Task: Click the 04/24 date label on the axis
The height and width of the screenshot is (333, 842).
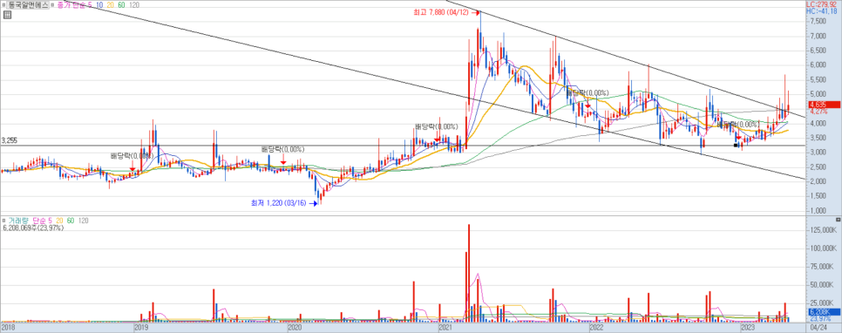Action: (x=818, y=327)
